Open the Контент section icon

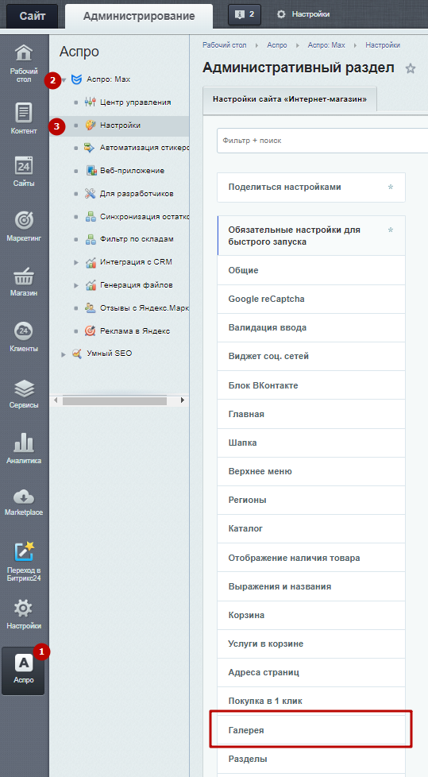(x=24, y=113)
